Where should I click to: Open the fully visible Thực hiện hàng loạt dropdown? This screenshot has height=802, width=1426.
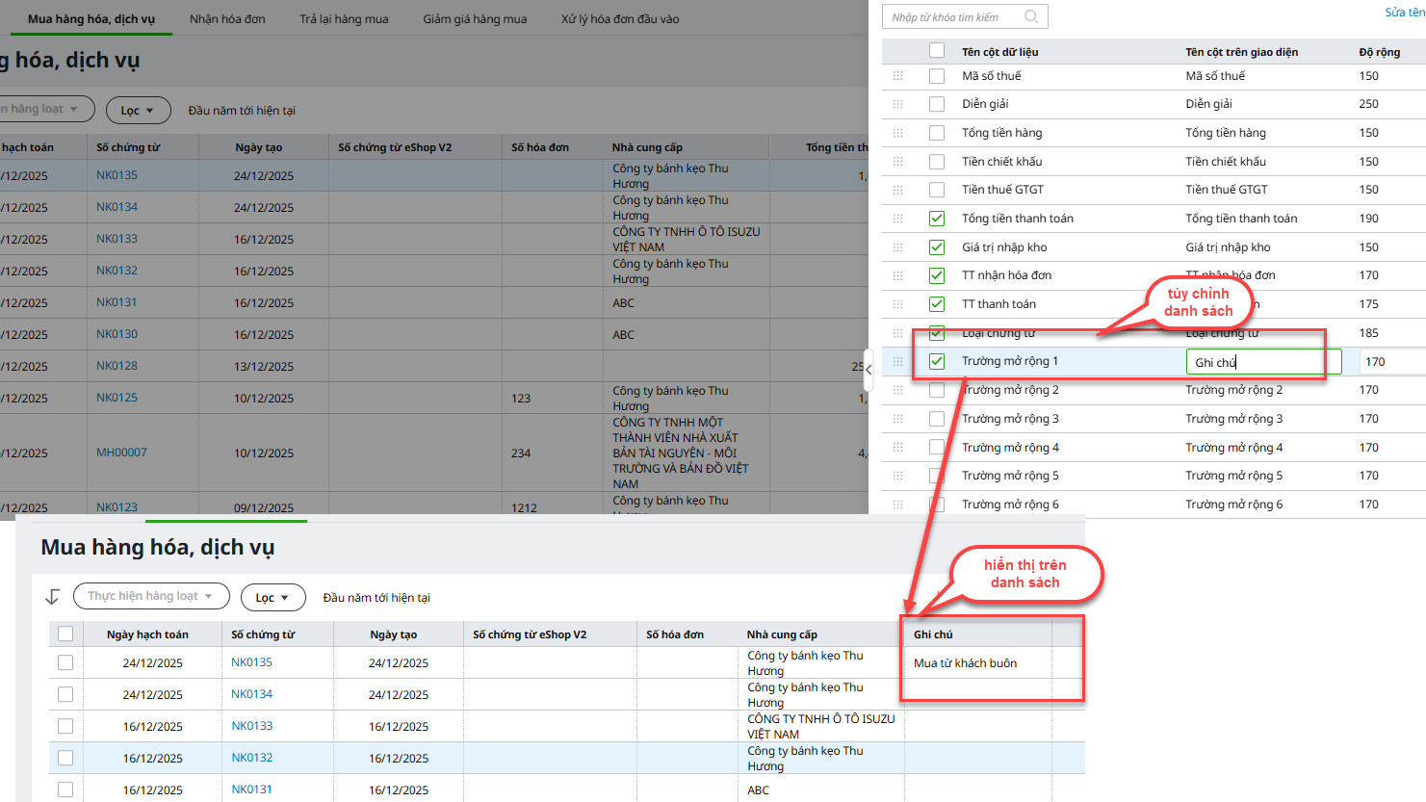[151, 597]
